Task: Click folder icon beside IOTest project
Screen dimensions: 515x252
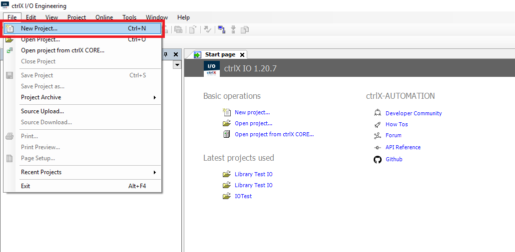Action: [227, 196]
